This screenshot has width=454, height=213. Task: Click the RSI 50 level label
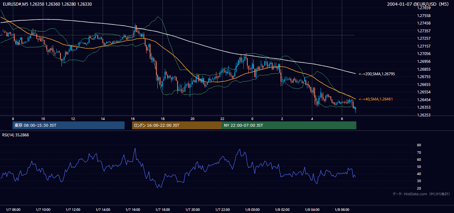pyautogui.click(x=419, y=166)
